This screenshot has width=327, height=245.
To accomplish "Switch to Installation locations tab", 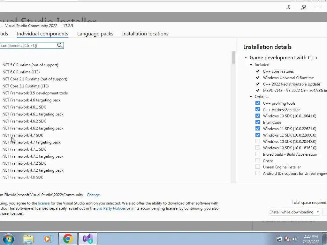I will (x=145, y=34).
